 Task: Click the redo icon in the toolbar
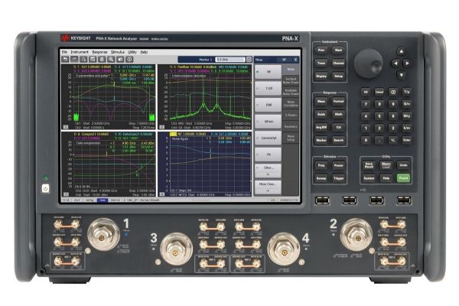pyautogui.click(x=74, y=58)
